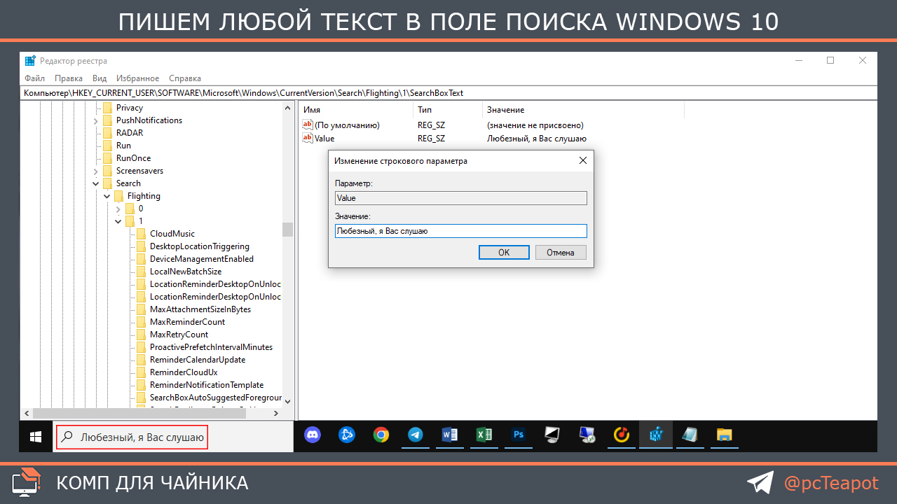Sort values by the Имя column header

tap(357, 110)
